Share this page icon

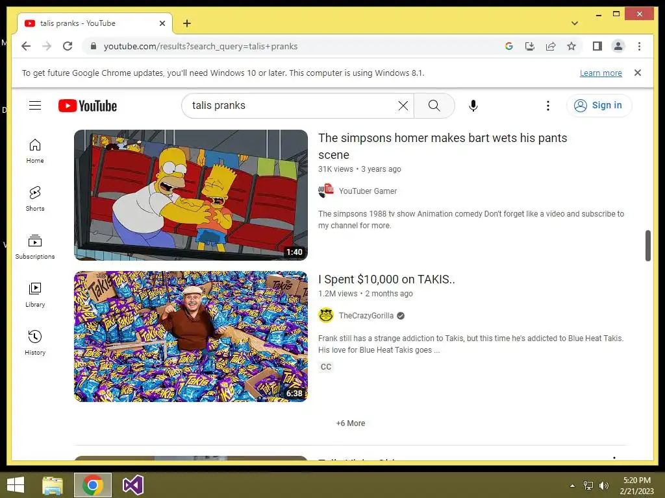(x=551, y=46)
